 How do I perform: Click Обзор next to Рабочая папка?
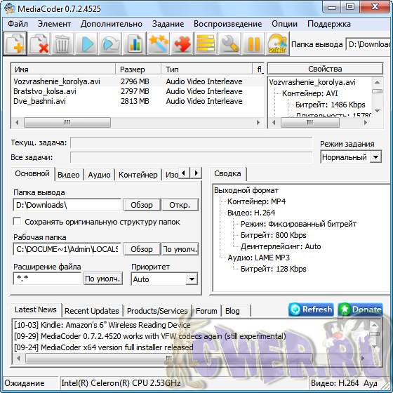pos(142,249)
